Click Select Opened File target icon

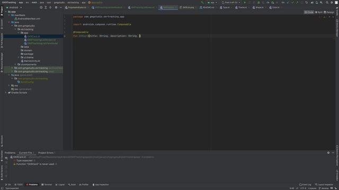coord(41,7)
